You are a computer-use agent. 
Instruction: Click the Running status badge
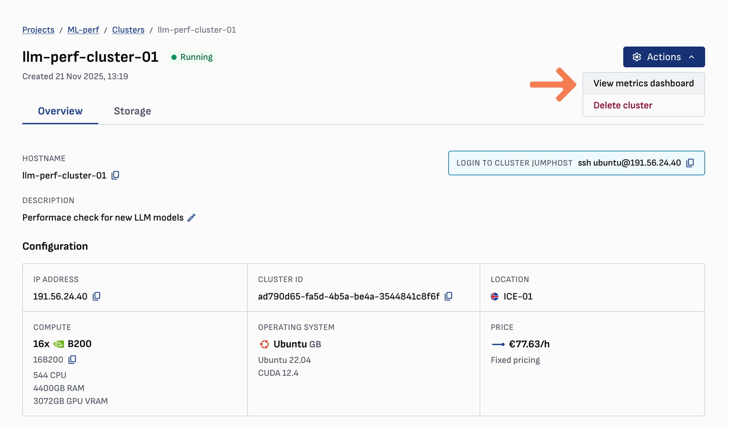click(x=192, y=57)
